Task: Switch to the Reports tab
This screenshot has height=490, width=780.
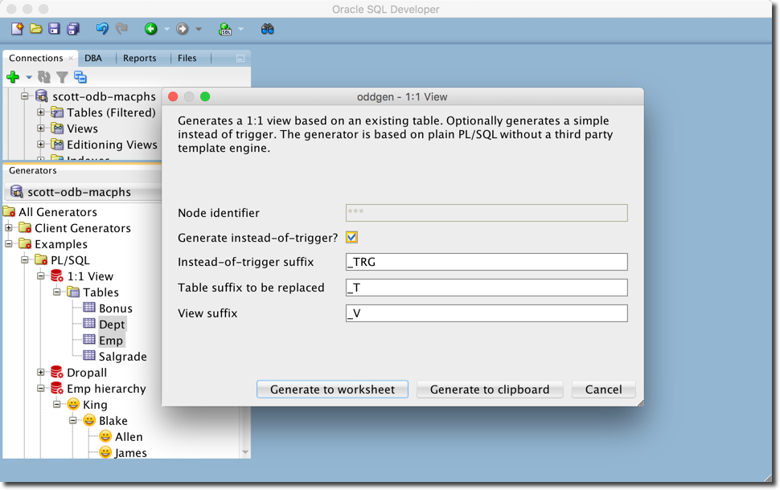Action: pos(140,58)
